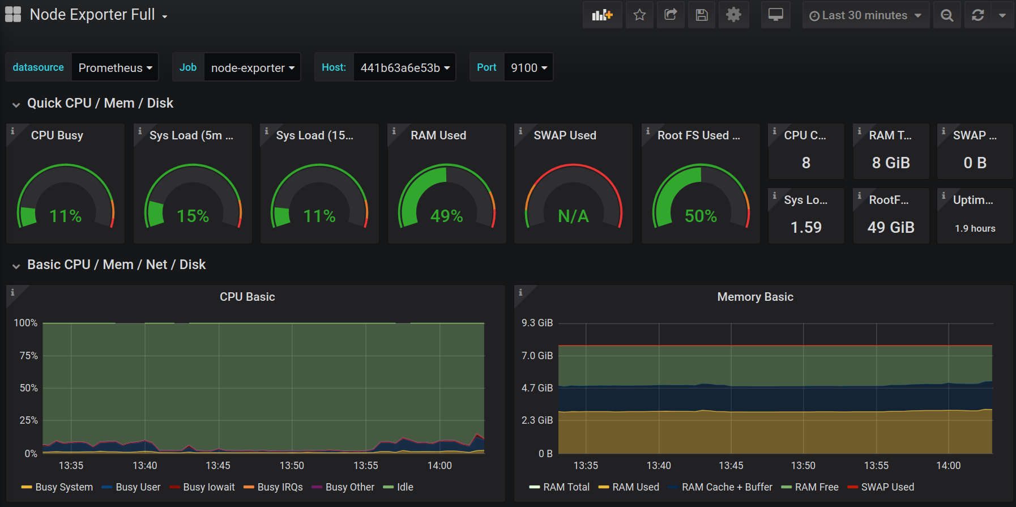Click the 11% CPU Busy gauge
The width and height of the screenshot is (1016, 507).
coord(66,196)
